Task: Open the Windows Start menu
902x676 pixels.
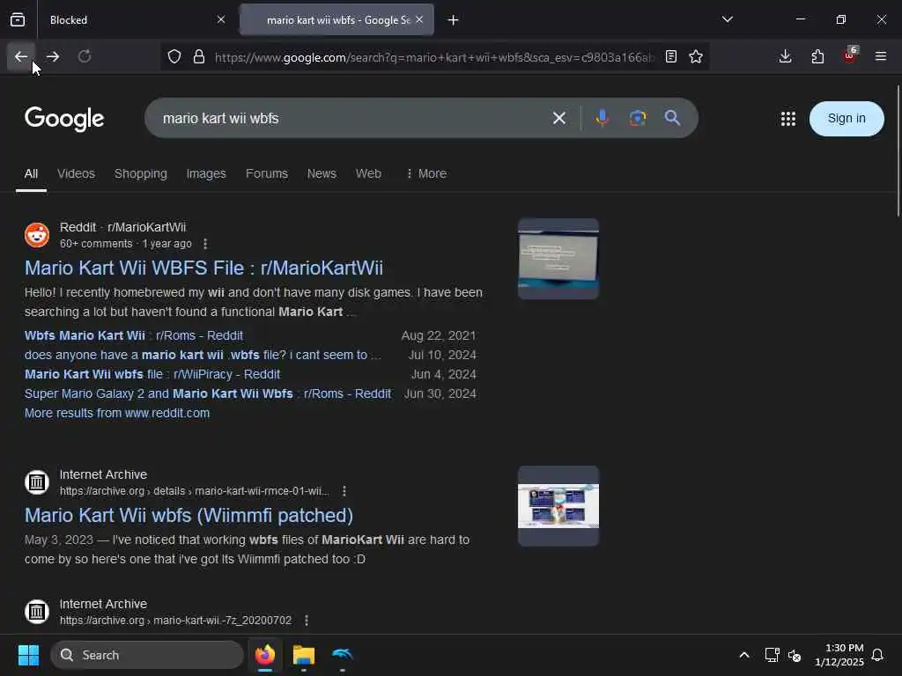Action: click(28, 655)
